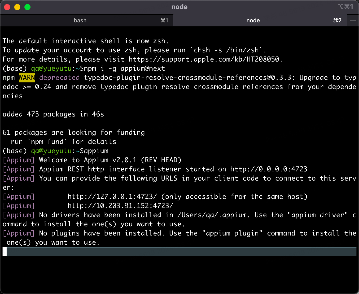Open a new tab with the plus icon

coord(353,20)
